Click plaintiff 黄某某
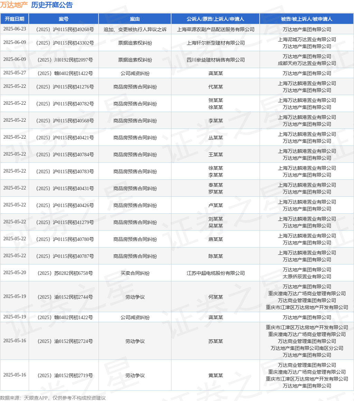The height and width of the screenshot is (401, 354). pos(215,375)
